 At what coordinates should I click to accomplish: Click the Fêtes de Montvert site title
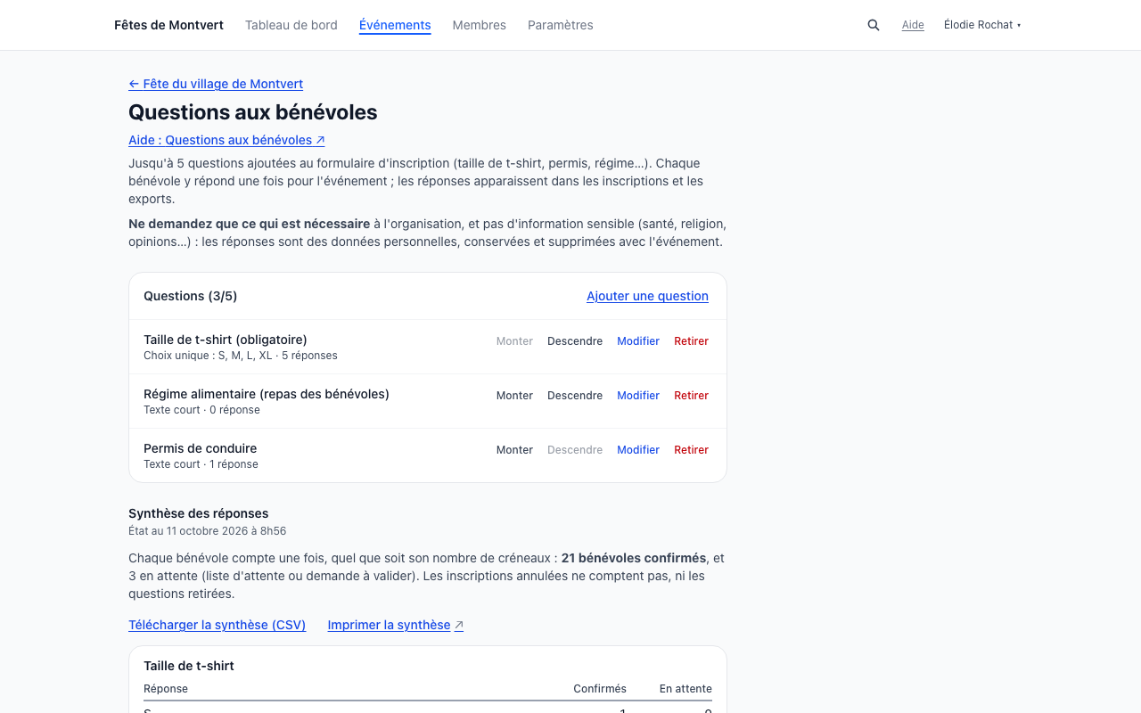point(169,25)
